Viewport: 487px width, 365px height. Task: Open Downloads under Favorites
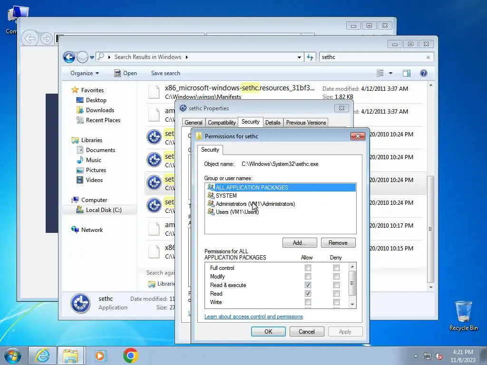click(x=95, y=110)
